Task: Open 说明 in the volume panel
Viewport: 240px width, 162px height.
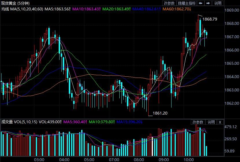Action: 211,122
